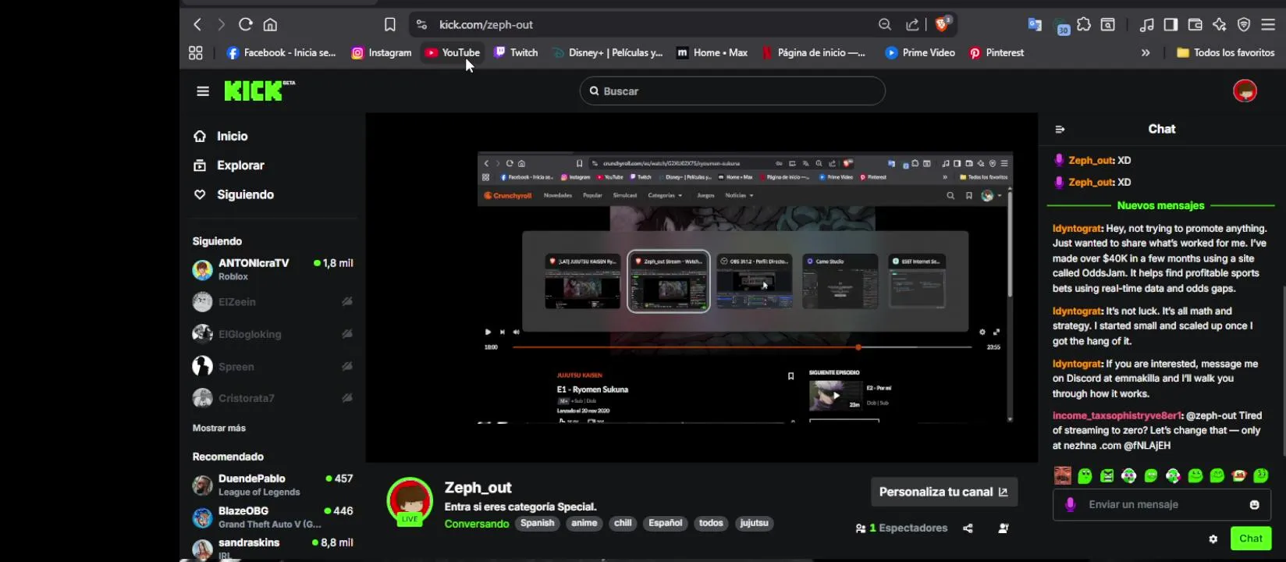Select the jujutsu tag

(x=754, y=524)
